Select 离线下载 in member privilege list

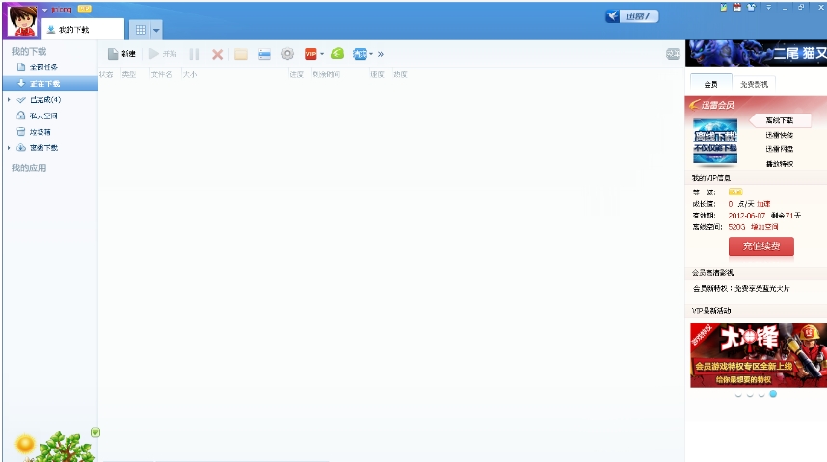click(780, 120)
